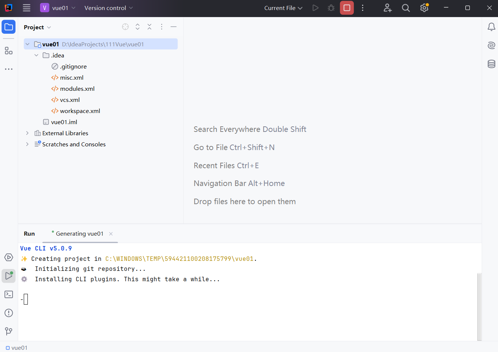Open the Database tool window icon

pyautogui.click(x=491, y=64)
